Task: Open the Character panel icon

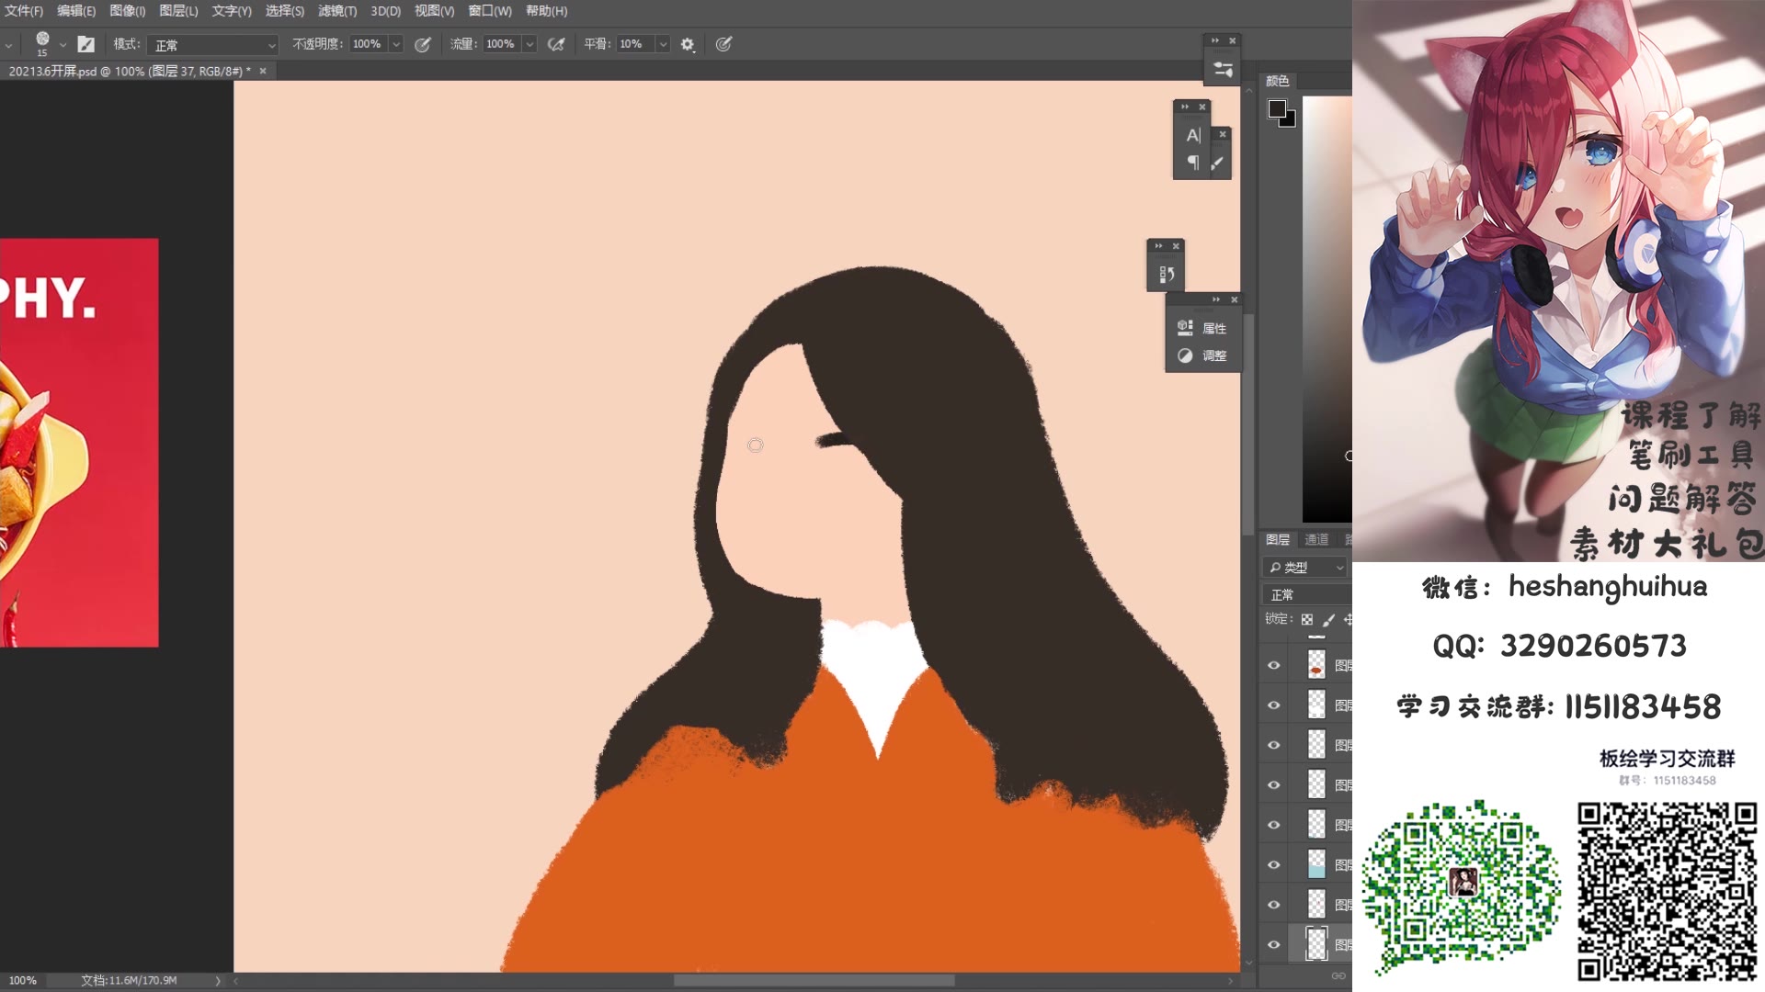Action: pyautogui.click(x=1192, y=135)
